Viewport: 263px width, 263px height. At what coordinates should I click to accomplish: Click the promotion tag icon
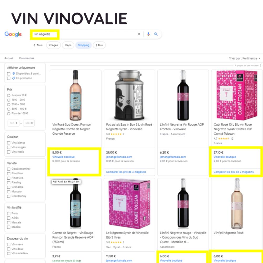14,78
